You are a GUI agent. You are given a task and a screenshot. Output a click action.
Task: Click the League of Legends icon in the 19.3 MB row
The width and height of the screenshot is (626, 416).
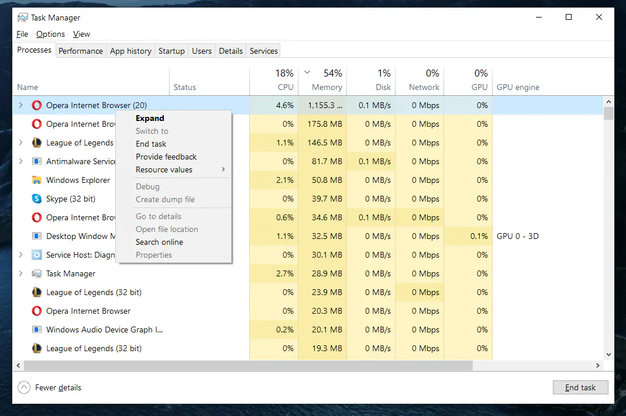click(37, 349)
